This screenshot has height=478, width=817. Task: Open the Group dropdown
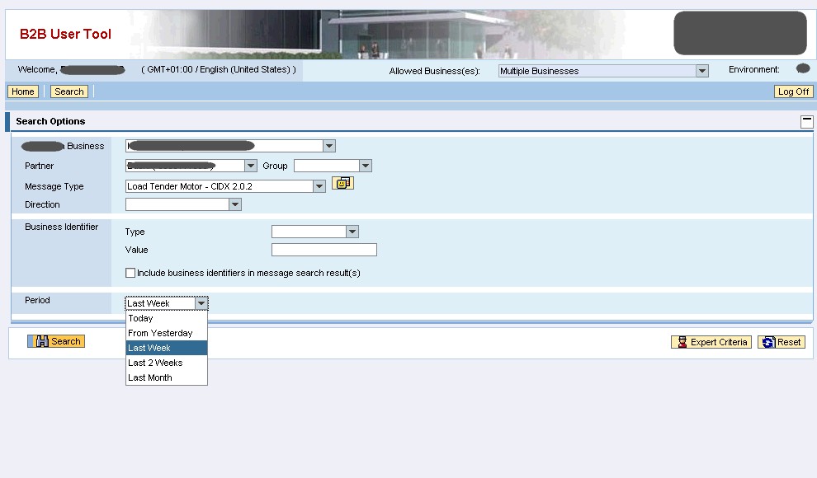[x=366, y=166]
